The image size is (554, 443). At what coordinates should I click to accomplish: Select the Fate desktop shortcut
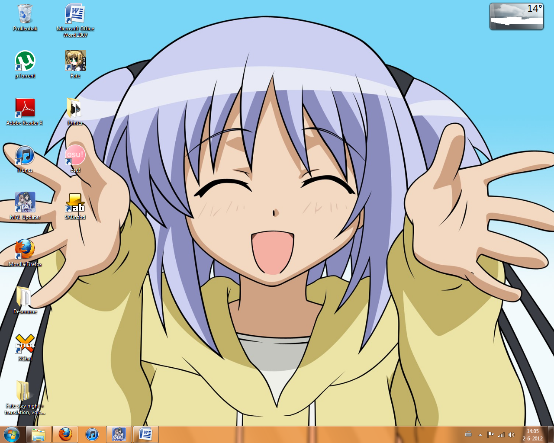tap(75, 64)
